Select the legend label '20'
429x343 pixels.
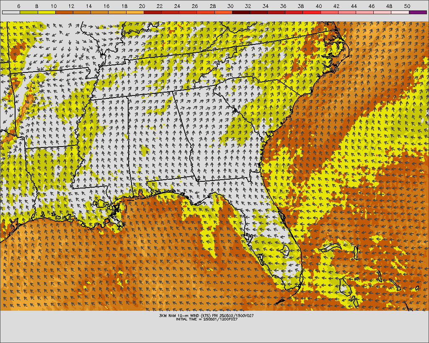[x=142, y=6]
